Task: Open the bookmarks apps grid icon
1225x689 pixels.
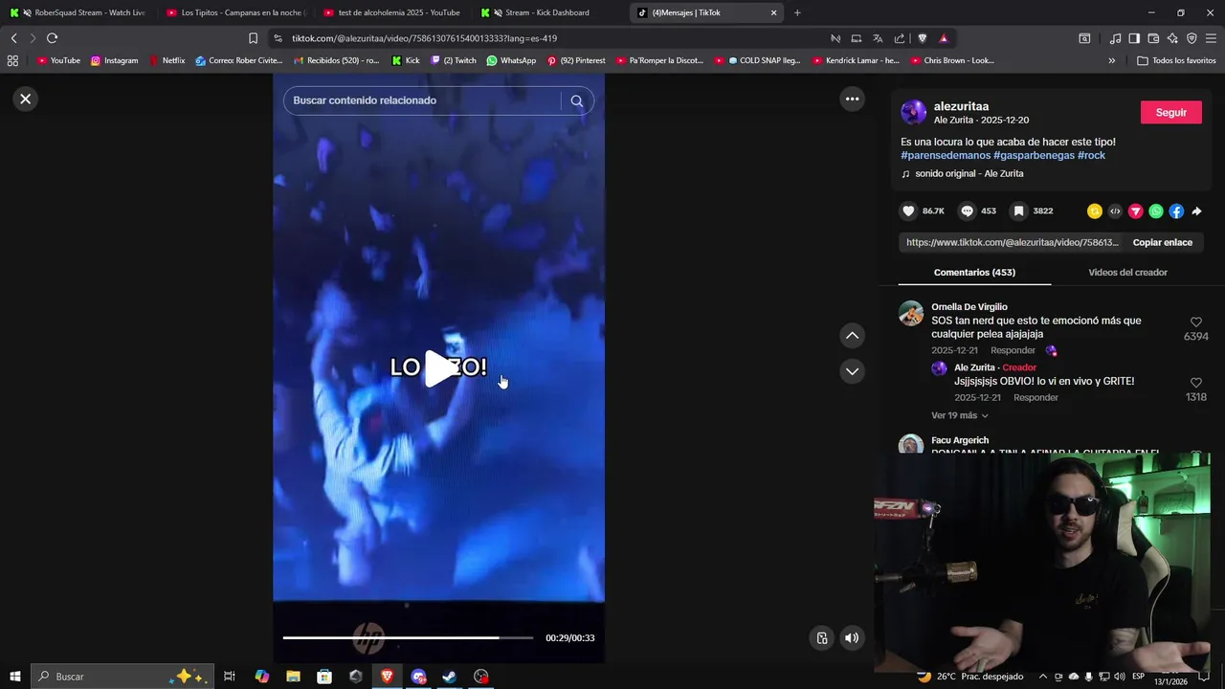Action: pyautogui.click(x=12, y=60)
